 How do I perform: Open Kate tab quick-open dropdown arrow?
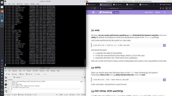pyautogui.click(x=82, y=78)
